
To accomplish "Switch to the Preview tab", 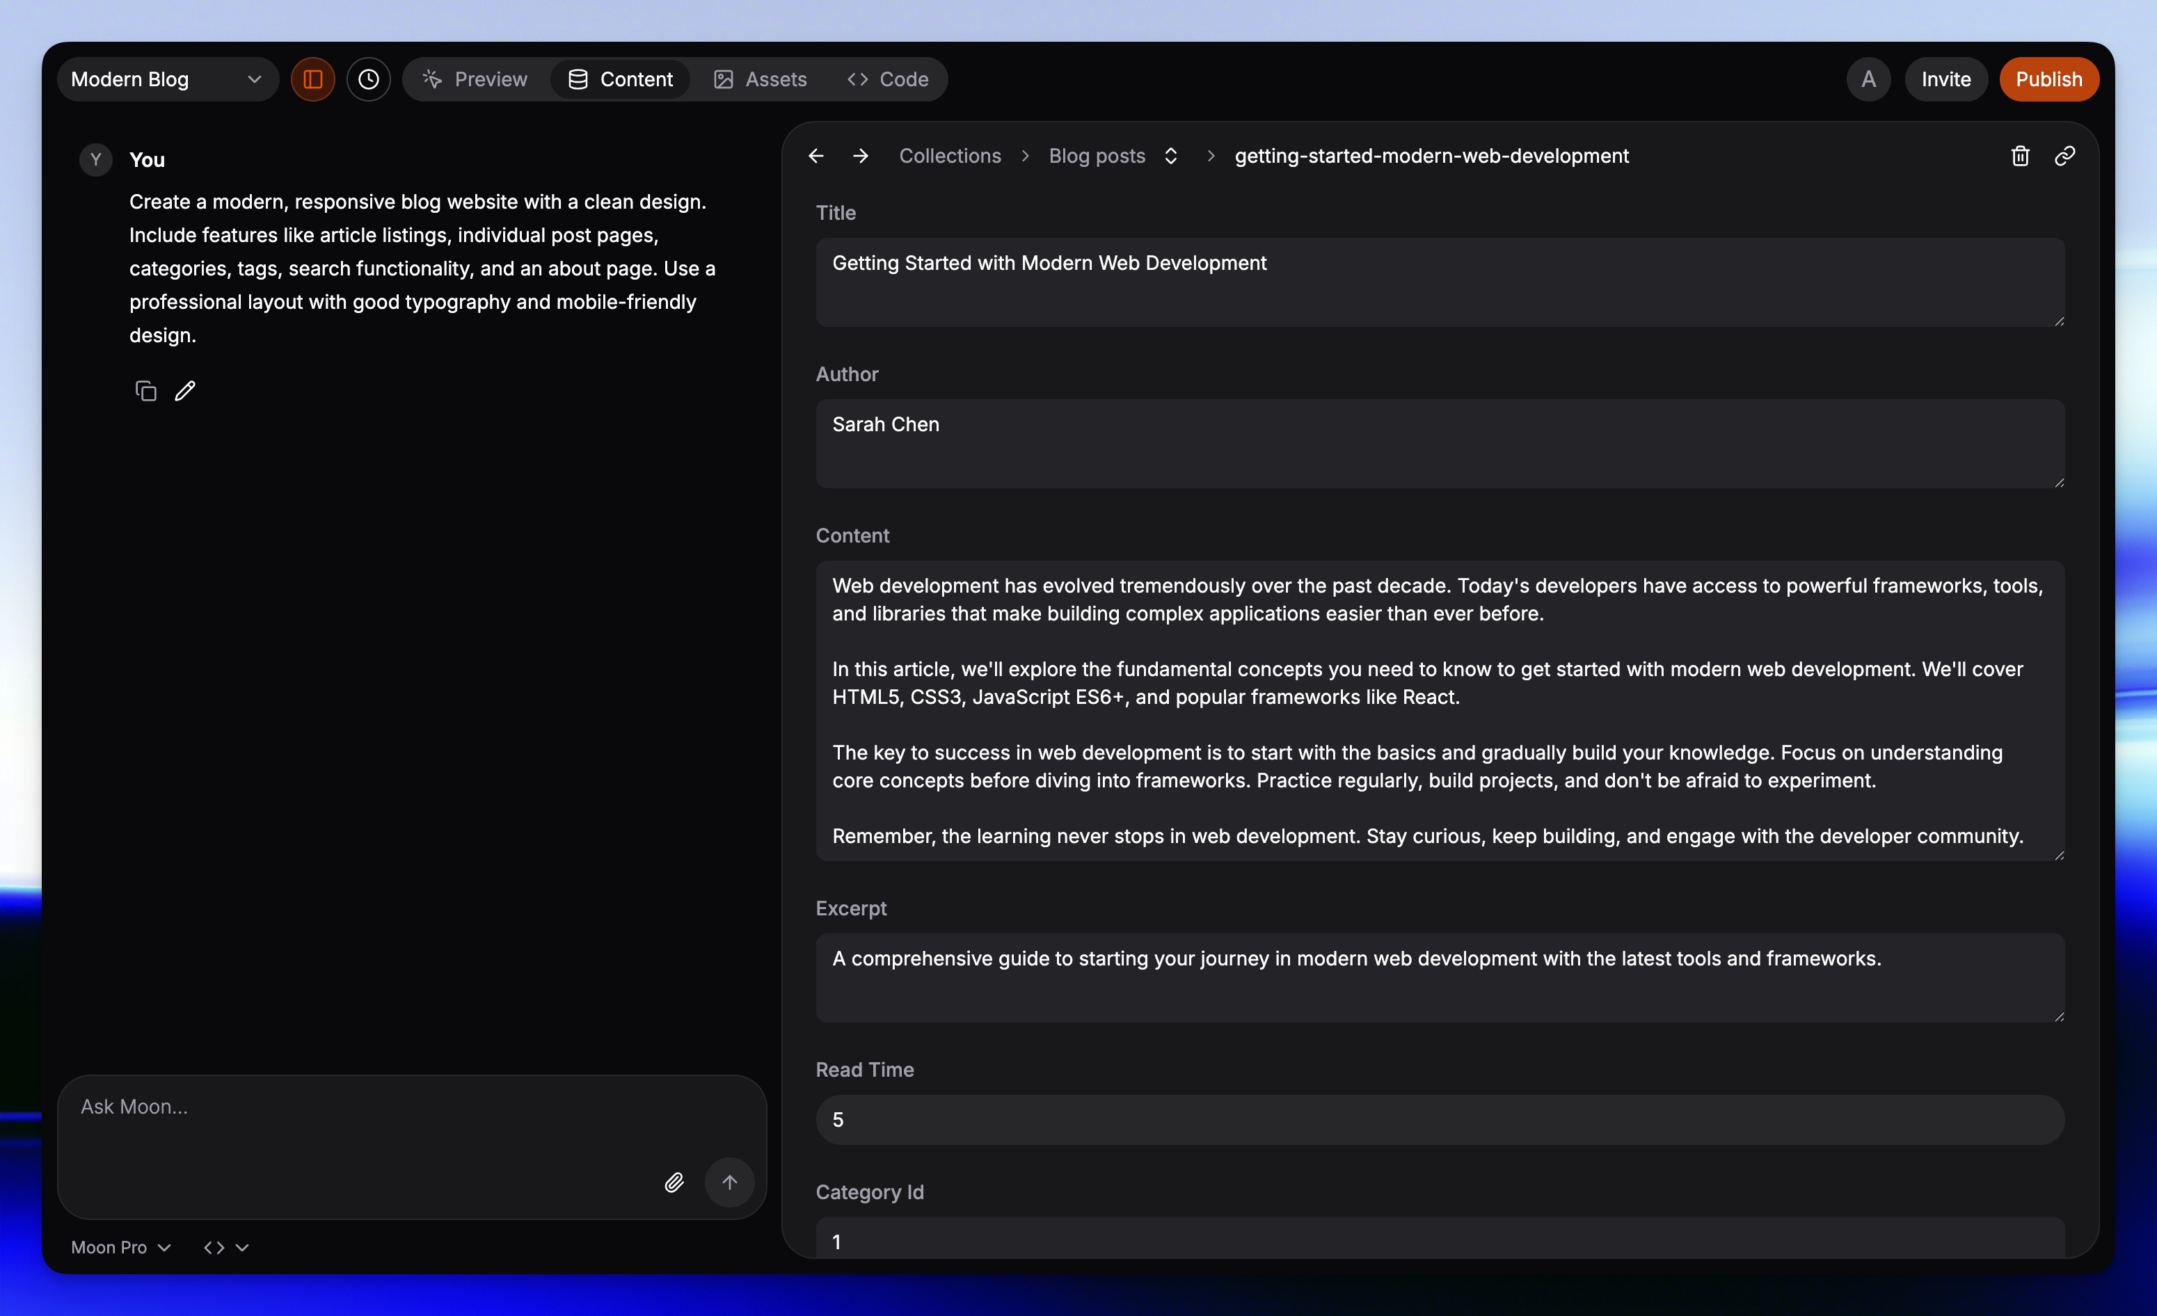I will point(475,79).
